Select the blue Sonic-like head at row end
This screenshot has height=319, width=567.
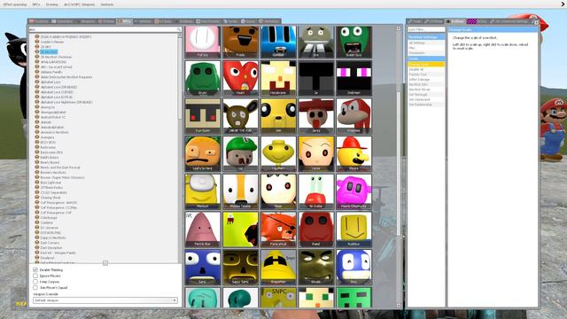click(x=353, y=267)
